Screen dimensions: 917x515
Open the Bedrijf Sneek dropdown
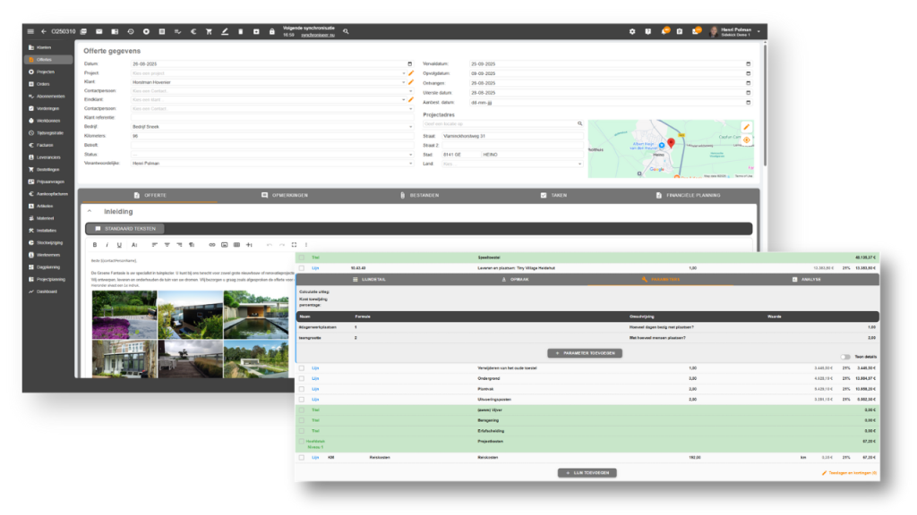coord(411,127)
